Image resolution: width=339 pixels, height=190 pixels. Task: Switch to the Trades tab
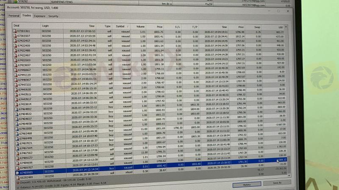[26, 16]
